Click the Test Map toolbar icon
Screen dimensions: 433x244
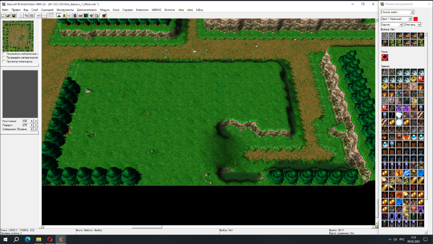[x=103, y=16]
